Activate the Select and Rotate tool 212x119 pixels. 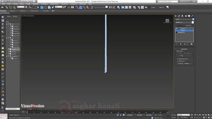(45, 7)
